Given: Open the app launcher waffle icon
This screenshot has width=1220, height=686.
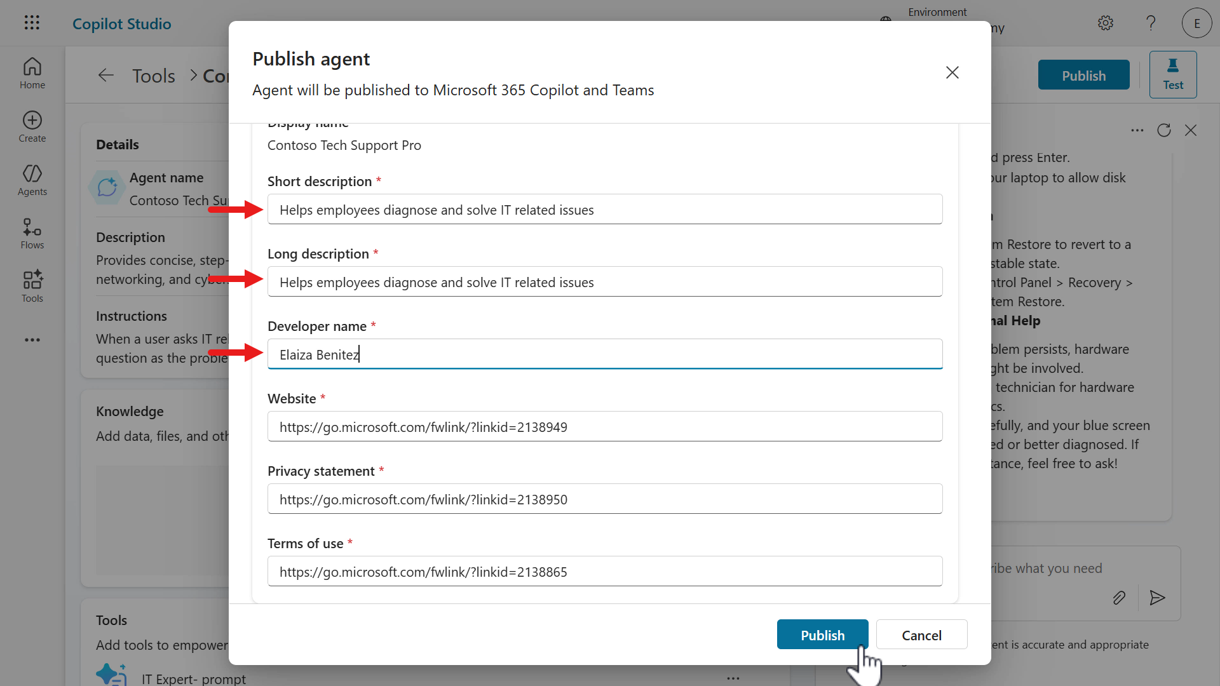Looking at the screenshot, I should tap(32, 23).
